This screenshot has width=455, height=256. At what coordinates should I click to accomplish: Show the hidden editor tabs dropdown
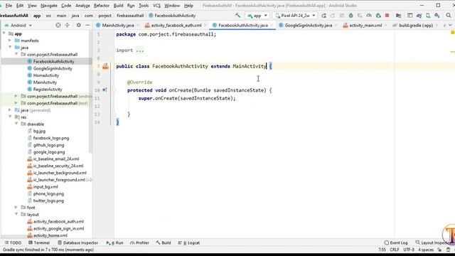click(450, 26)
